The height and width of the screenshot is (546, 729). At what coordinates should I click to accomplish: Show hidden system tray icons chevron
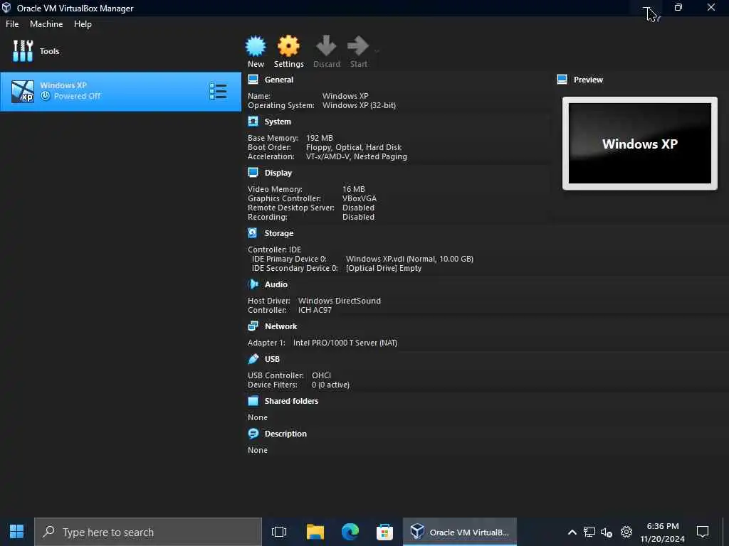point(572,532)
